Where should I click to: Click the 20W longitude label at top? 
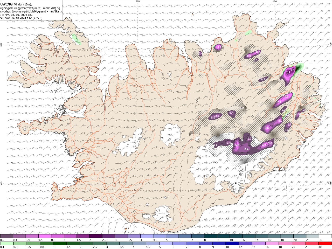(x=138, y=1)
